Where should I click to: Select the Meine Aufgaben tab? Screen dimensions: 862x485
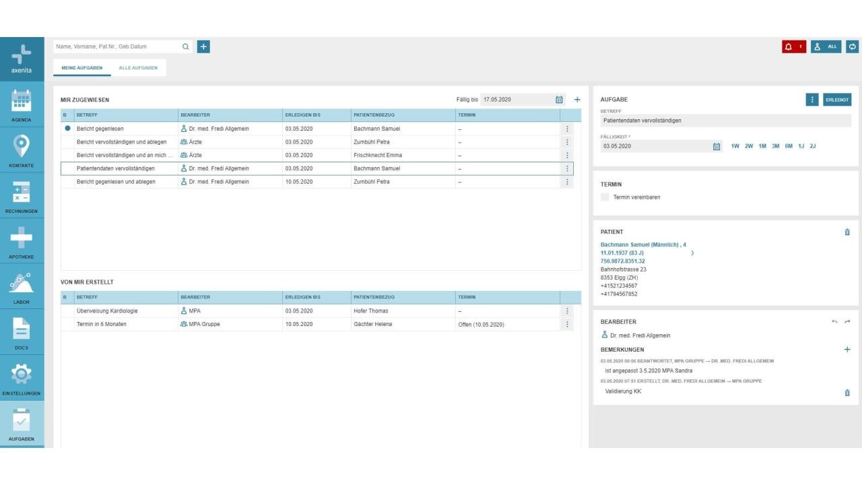click(82, 68)
